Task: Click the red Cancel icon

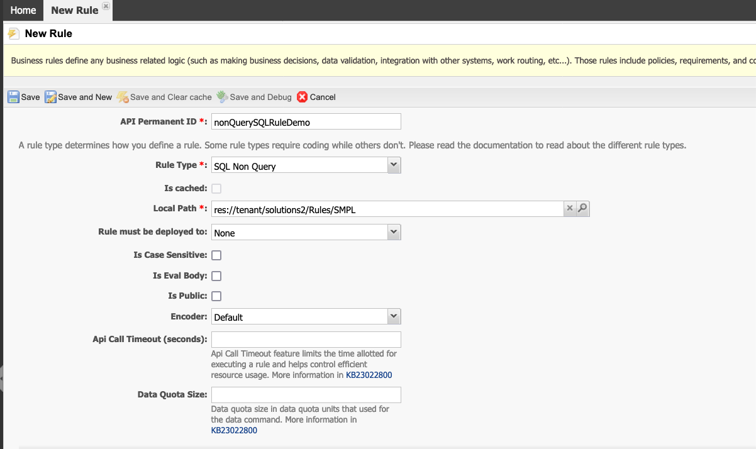Action: point(303,97)
